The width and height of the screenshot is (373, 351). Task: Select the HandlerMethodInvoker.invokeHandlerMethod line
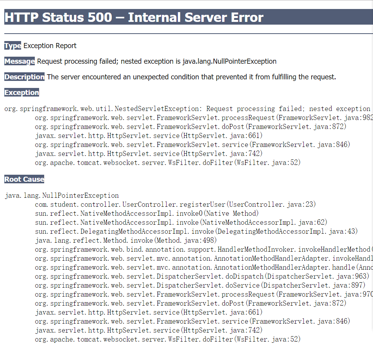[x=204, y=249]
